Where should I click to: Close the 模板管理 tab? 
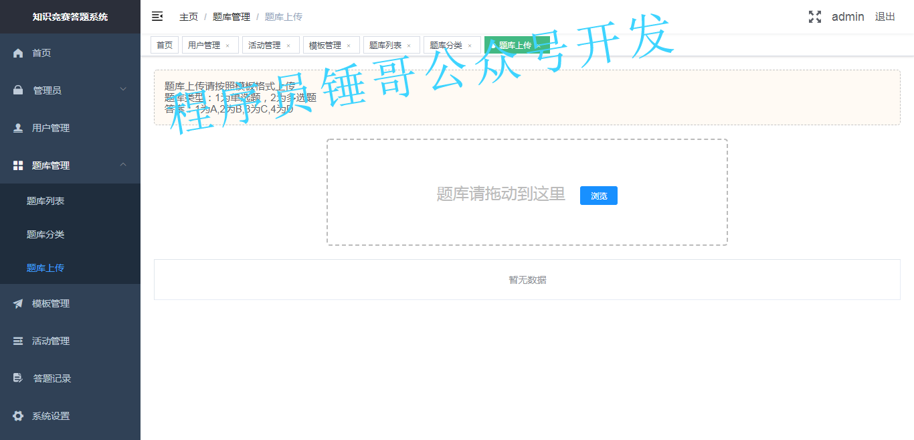(349, 46)
